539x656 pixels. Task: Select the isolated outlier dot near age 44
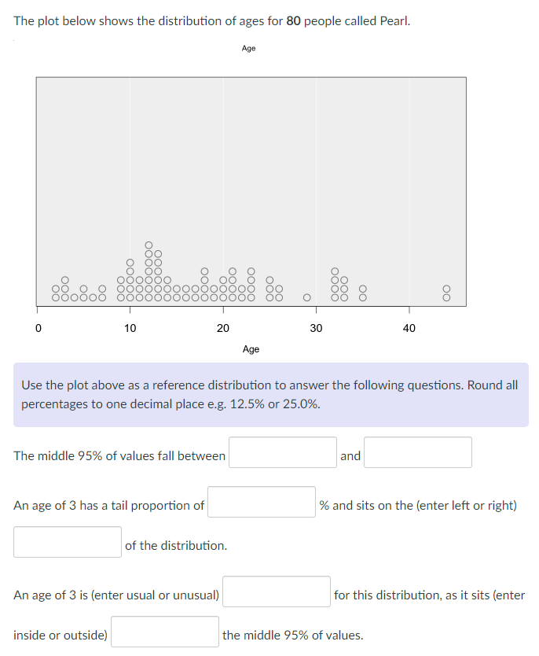445,293
